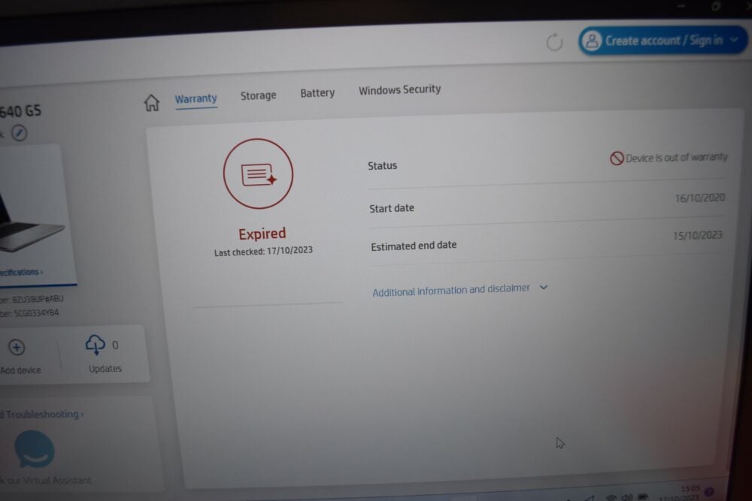Expand the disclaimer chevron arrow
The height and width of the screenshot is (501, 752).
[x=544, y=288]
